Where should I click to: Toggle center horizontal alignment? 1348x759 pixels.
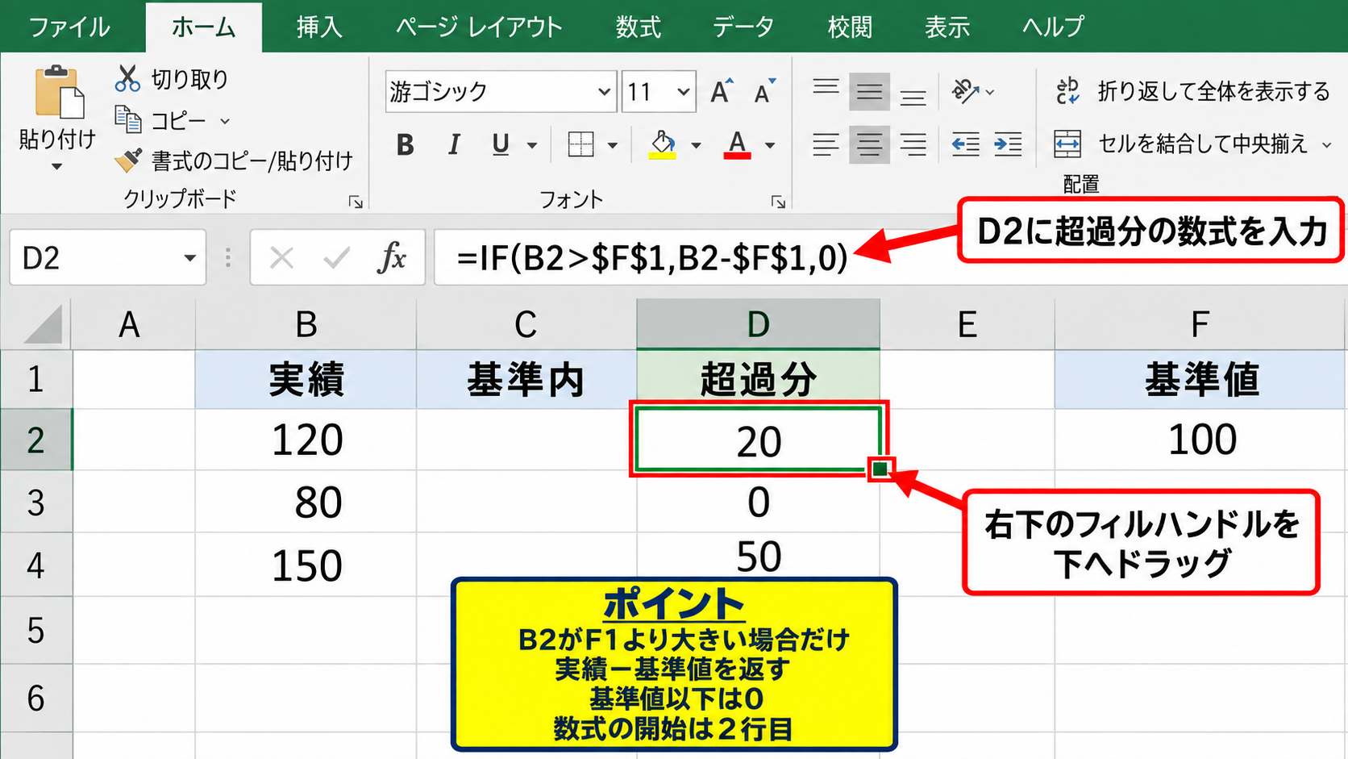[869, 145]
